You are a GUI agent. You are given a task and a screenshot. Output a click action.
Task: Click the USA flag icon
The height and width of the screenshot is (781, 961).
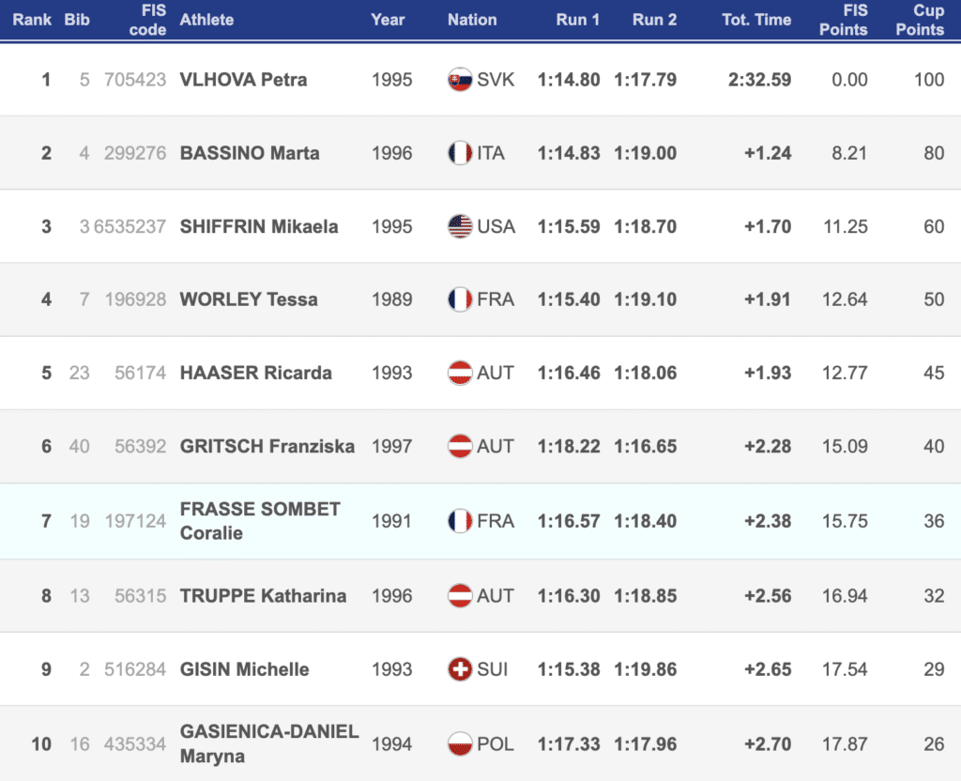coord(460,226)
